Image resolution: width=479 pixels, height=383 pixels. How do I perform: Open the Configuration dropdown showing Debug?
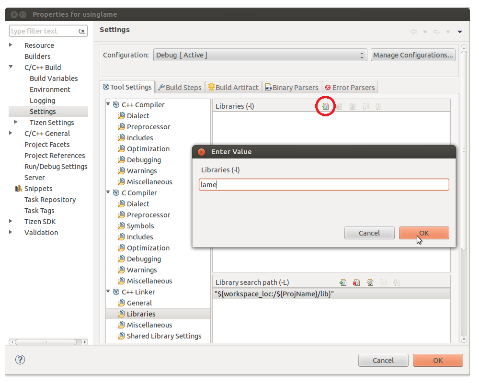[x=260, y=55]
